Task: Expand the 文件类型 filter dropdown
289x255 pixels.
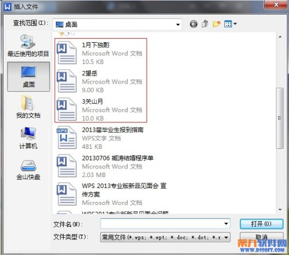Action: (x=226, y=238)
